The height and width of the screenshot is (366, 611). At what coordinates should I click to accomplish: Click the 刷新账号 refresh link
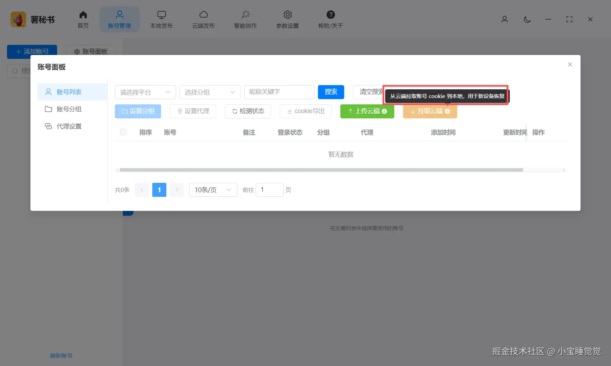61,355
